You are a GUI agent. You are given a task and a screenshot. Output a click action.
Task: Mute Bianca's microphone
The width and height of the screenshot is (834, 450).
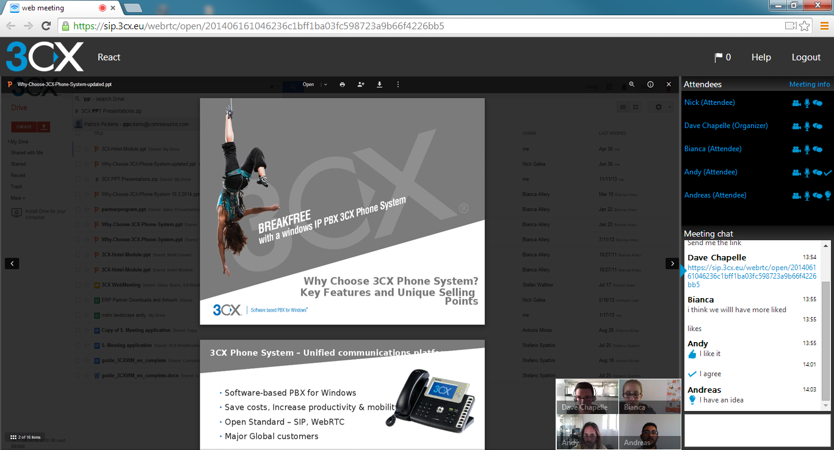click(807, 149)
